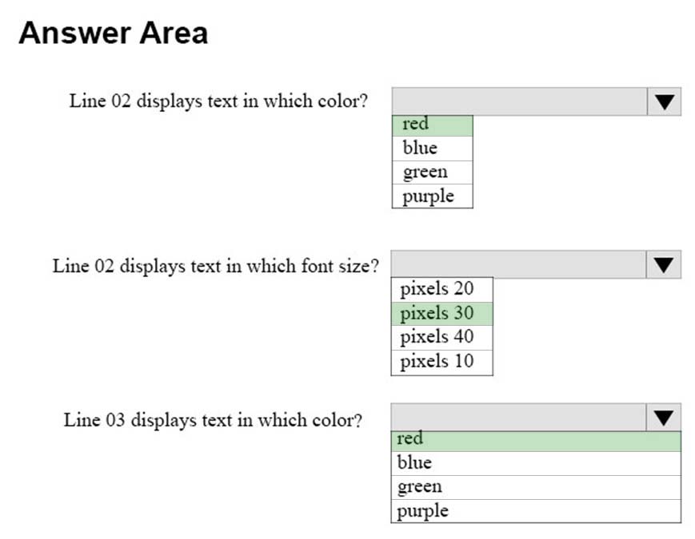Click the Line 02 color combo box field
695x539 pixels.
[520, 101]
